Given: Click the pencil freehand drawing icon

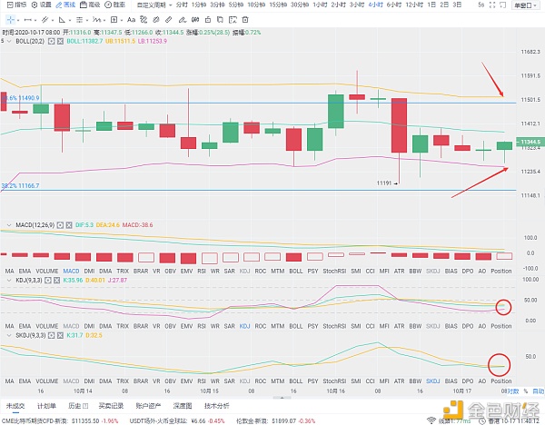Looking at the screenshot, I should click(x=182, y=20).
